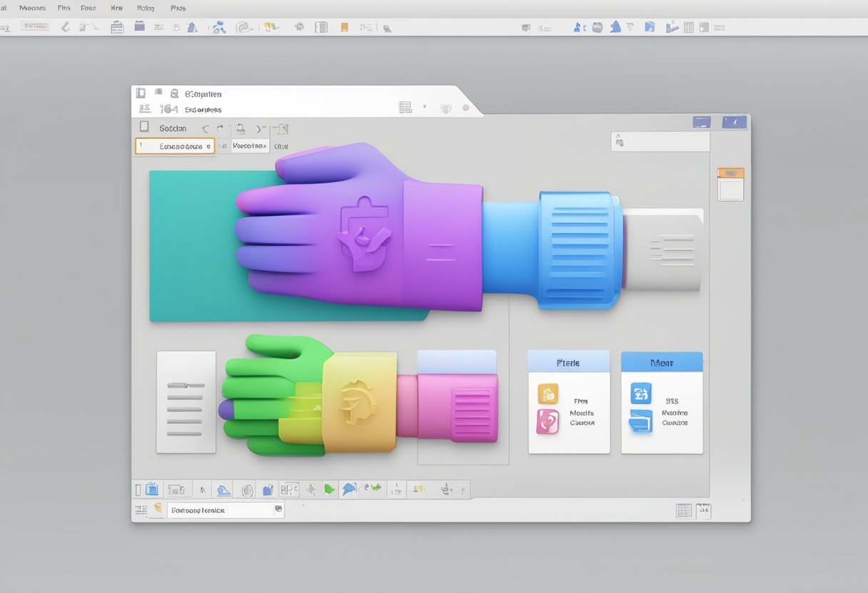Toggle the shield icon in window title bar
This screenshot has width=868, height=593.
point(446,108)
